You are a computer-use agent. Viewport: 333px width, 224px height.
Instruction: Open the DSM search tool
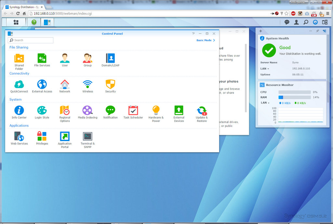point(306,22)
